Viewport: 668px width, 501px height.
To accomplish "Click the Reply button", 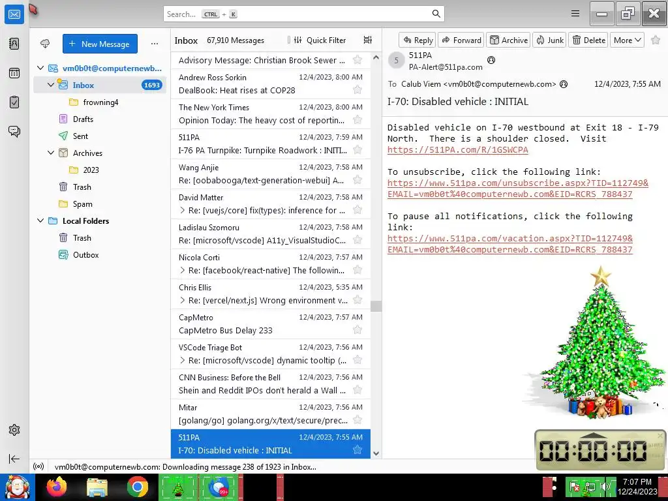I will point(417,40).
